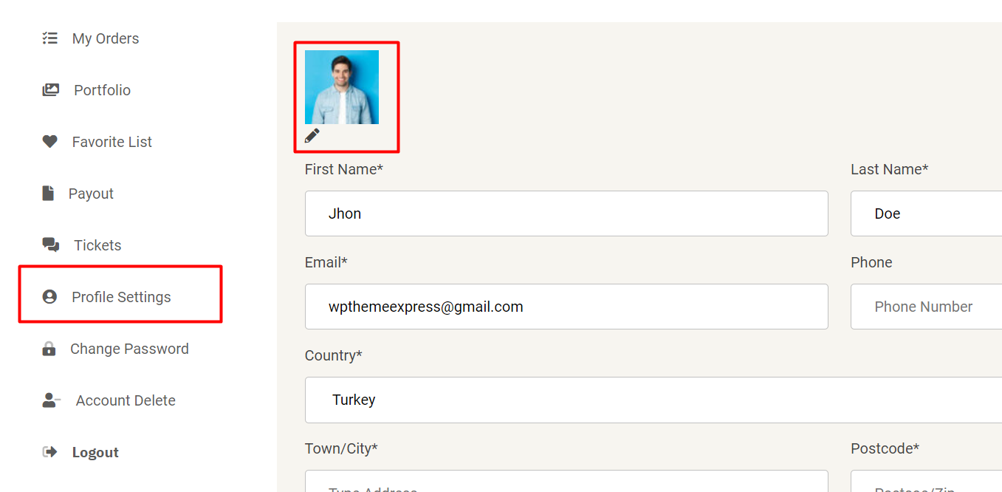Focus the First Name field containing Jhon

566,213
